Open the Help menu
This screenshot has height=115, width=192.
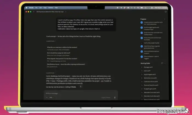56,8
